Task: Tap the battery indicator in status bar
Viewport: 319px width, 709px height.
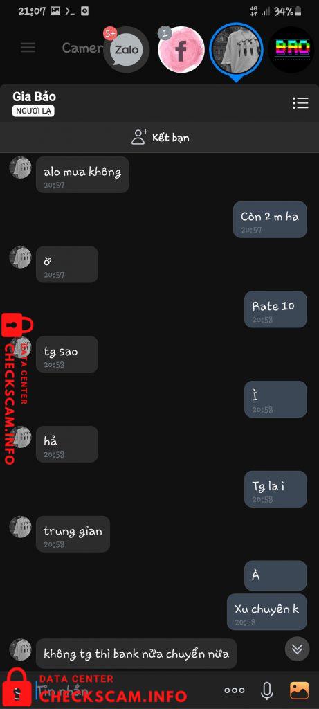Action: coord(284,11)
